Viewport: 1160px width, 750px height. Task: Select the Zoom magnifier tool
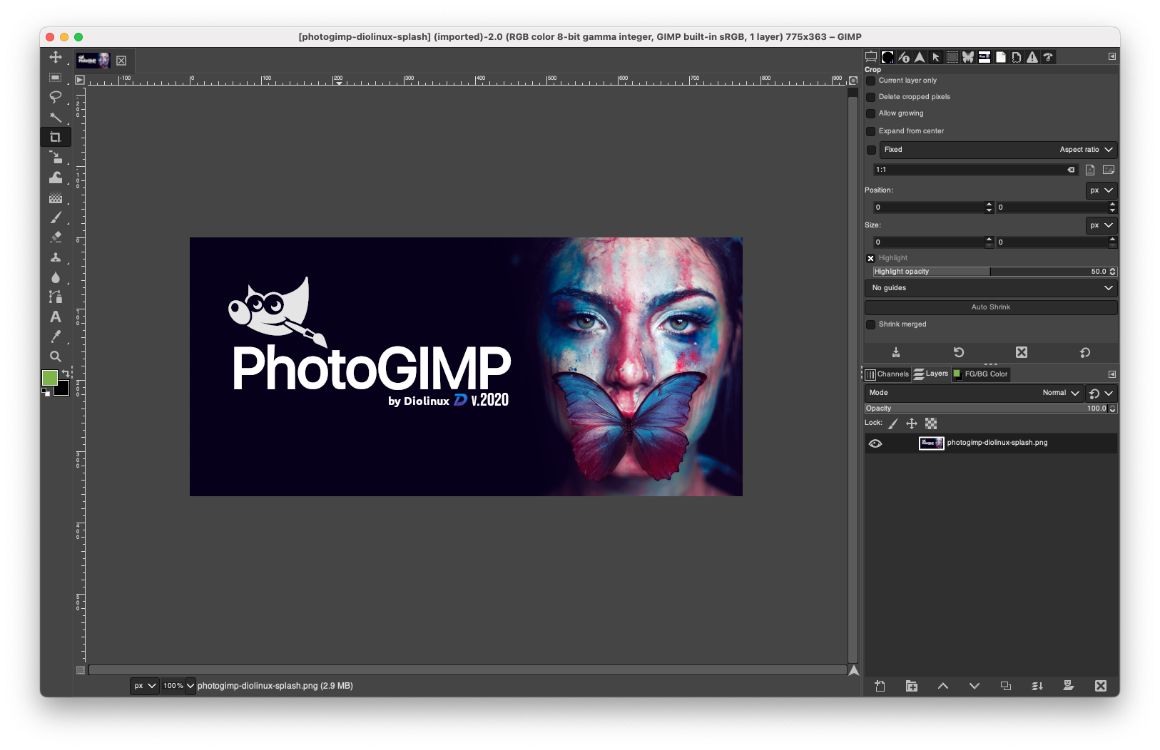56,356
